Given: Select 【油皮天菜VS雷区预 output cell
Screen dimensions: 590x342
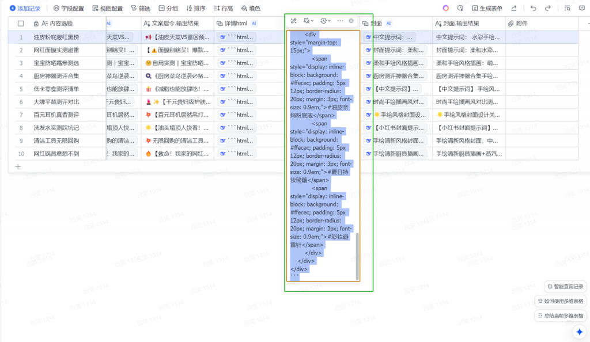Looking at the screenshot, I should pyautogui.click(x=177, y=37).
